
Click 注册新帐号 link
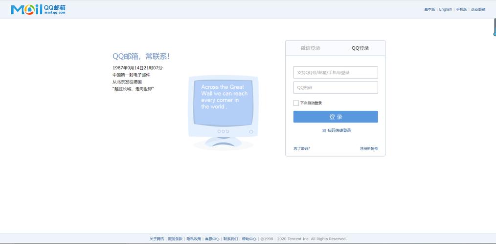(x=368, y=148)
